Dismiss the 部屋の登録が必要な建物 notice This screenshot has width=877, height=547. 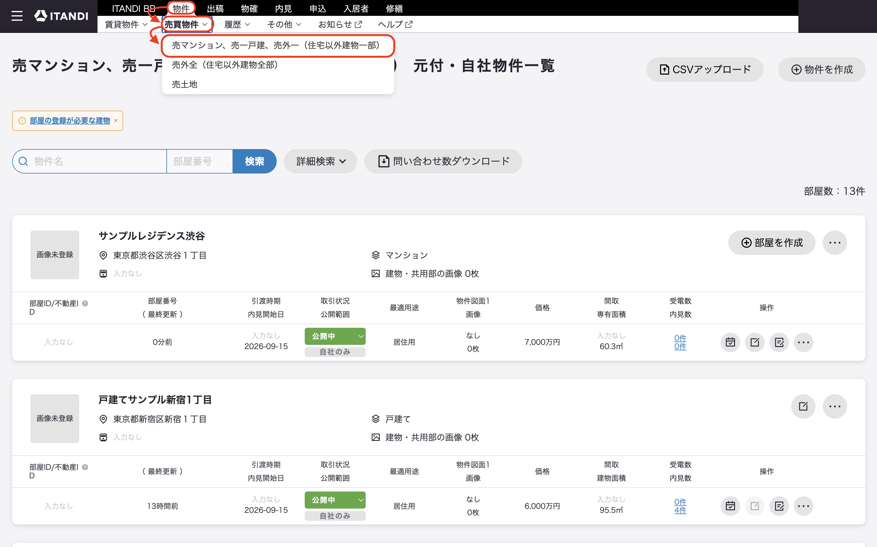[116, 120]
